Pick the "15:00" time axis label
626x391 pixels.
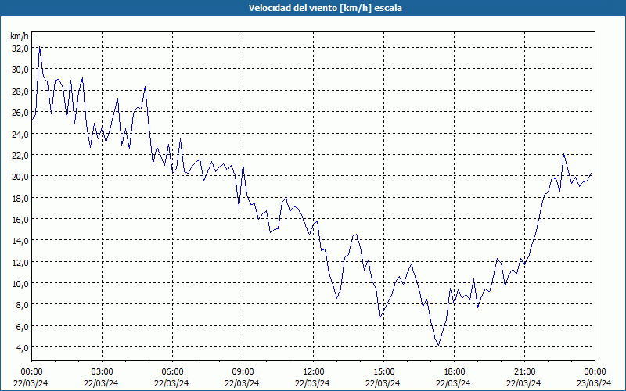click(383, 372)
